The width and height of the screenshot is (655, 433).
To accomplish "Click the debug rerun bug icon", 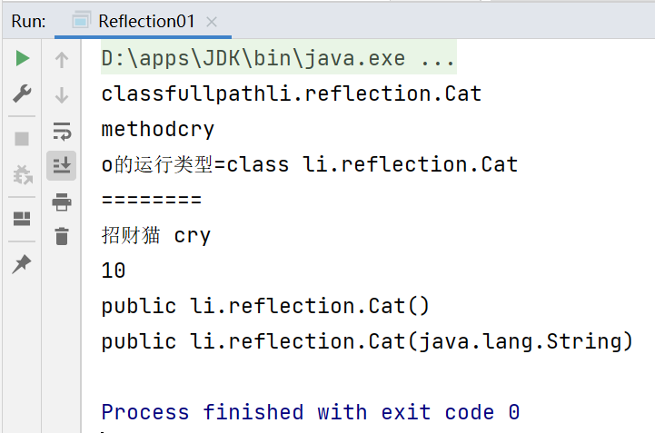I will [x=23, y=174].
